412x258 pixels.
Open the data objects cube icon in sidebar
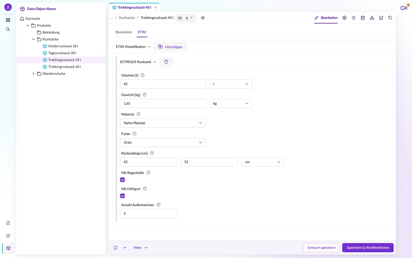(8, 248)
